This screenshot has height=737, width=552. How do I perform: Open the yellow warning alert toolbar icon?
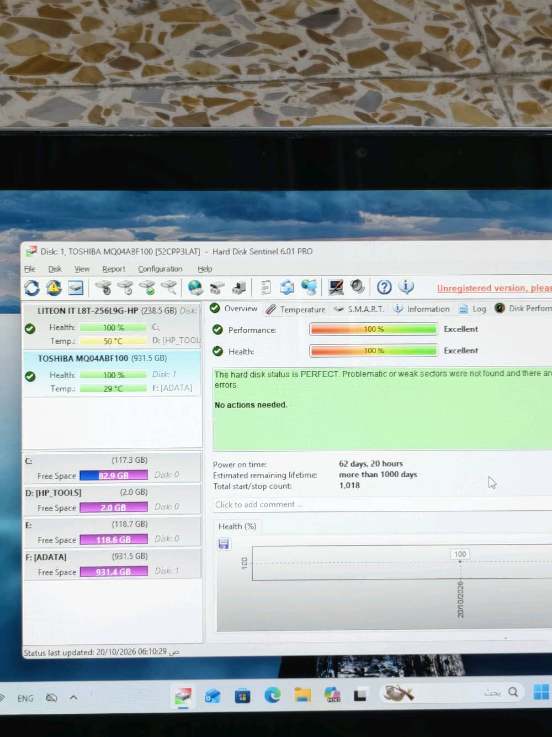click(54, 288)
